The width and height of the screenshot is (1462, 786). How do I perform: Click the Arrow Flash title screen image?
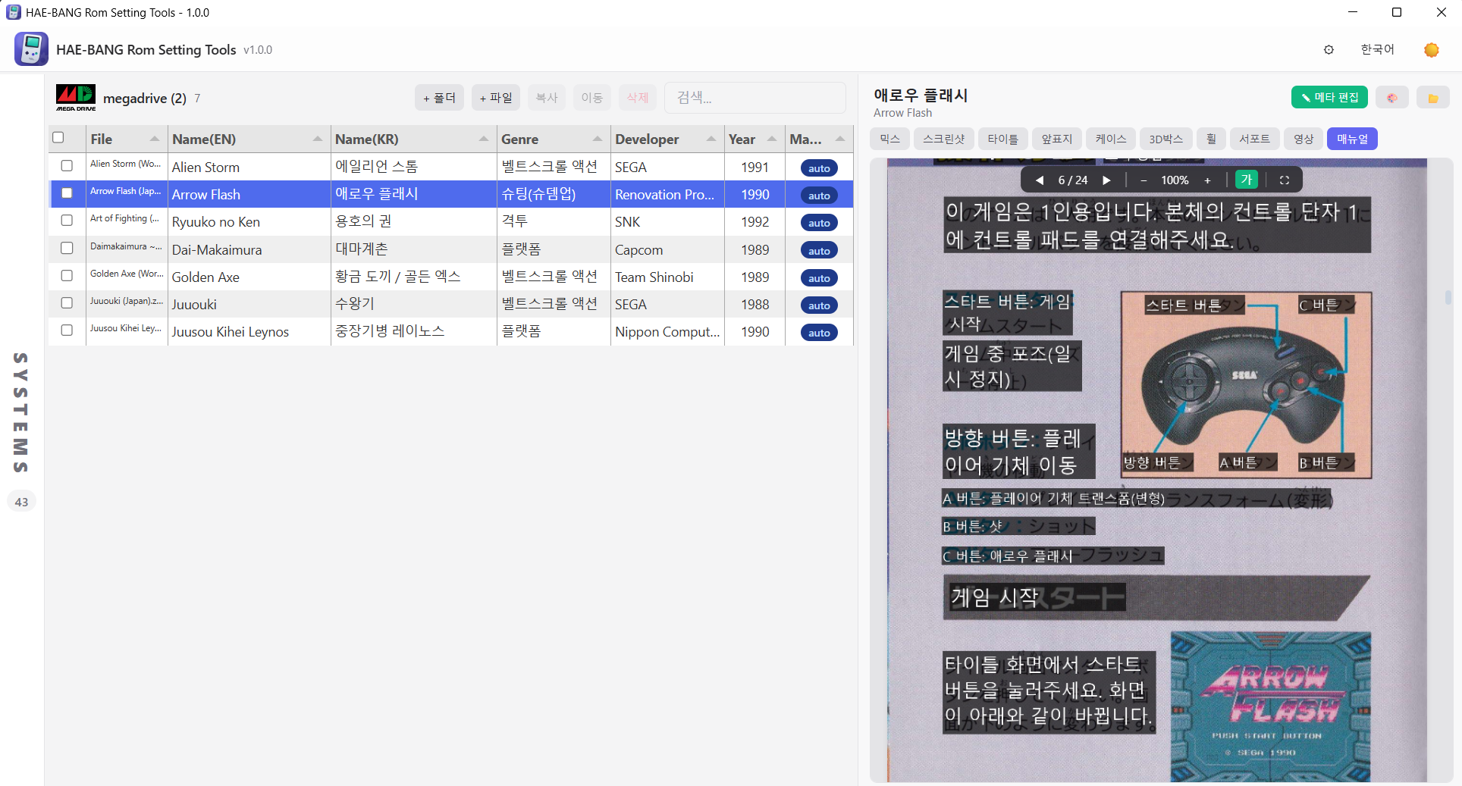pos(1270,706)
